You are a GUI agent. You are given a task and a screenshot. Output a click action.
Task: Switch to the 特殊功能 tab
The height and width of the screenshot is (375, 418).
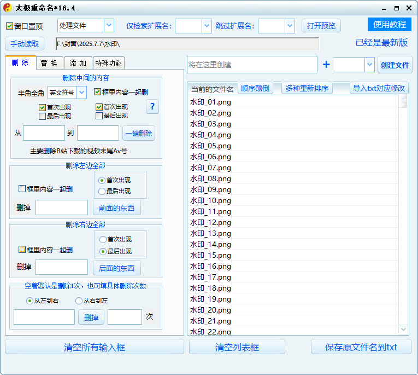click(x=109, y=63)
